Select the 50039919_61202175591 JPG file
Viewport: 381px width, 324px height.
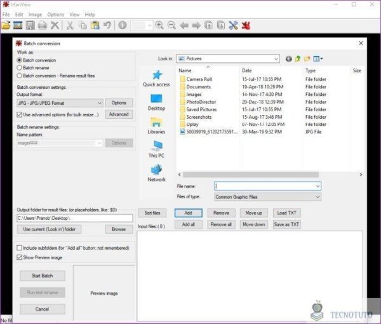[x=208, y=132]
